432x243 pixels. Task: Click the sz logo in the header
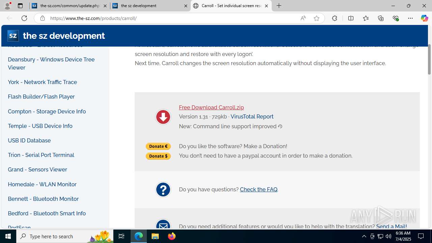(13, 35)
